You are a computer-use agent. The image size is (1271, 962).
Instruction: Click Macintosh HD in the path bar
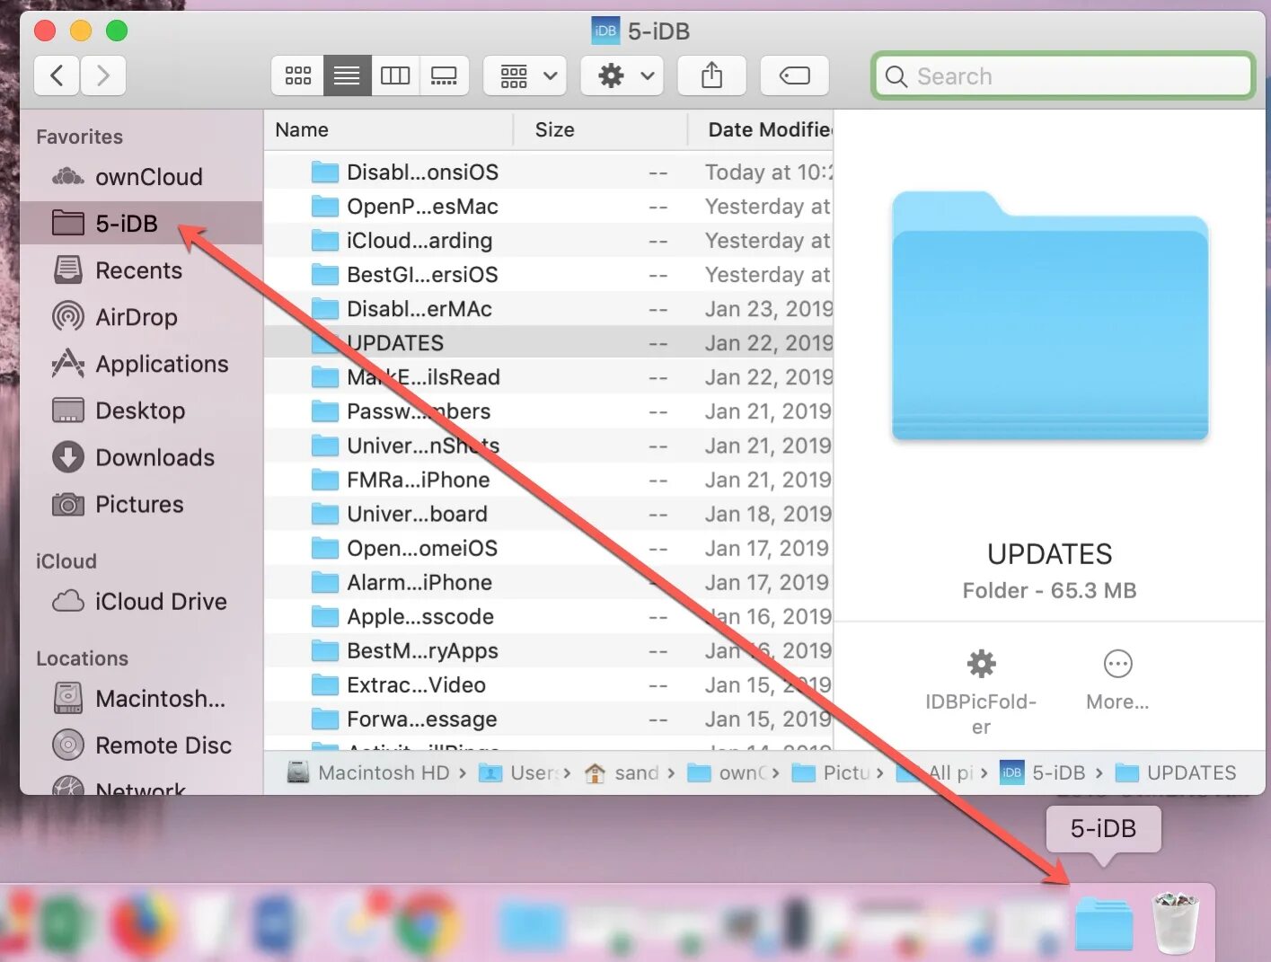[x=368, y=772]
